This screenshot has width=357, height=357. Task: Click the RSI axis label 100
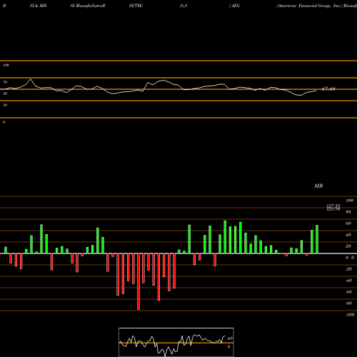tap(6, 65)
